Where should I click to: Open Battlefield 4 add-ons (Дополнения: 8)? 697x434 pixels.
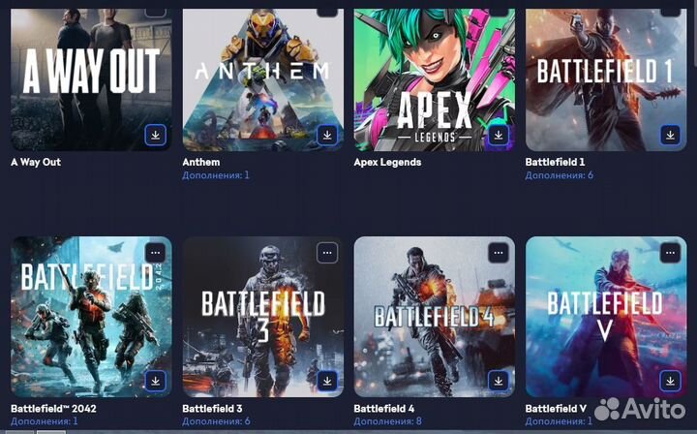pyautogui.click(x=387, y=421)
